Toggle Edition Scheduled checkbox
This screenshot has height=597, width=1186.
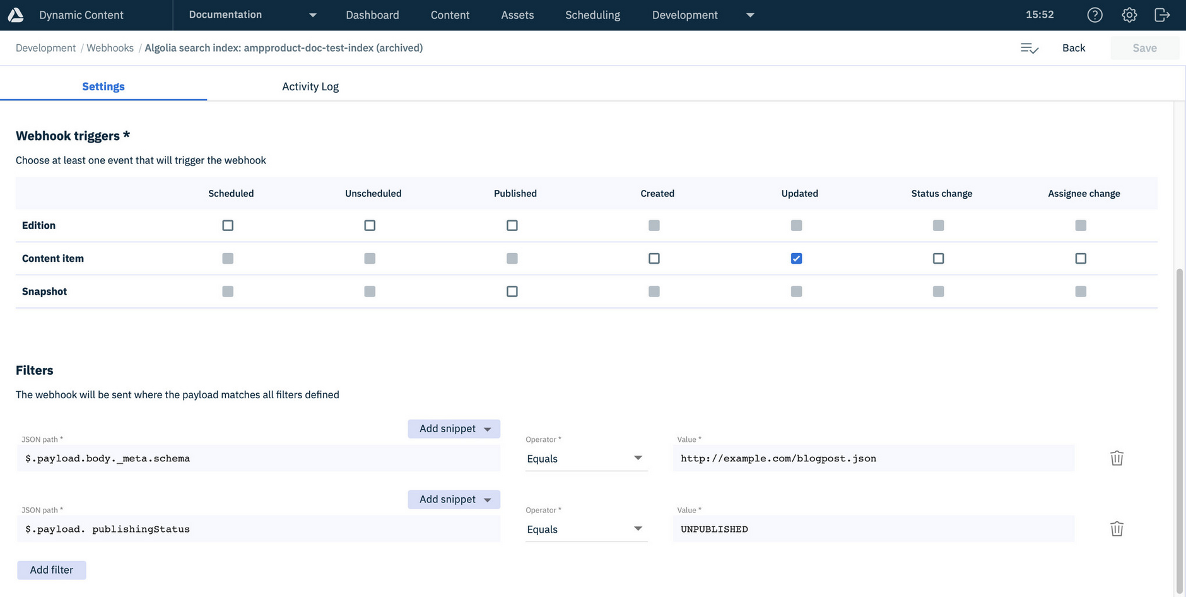pos(228,225)
